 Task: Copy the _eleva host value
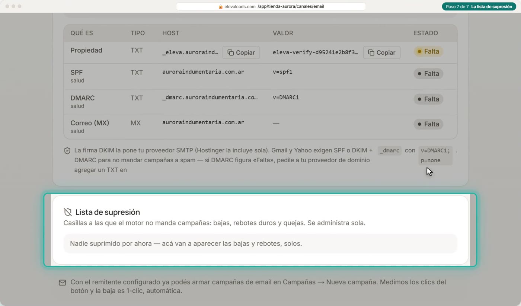(x=241, y=52)
